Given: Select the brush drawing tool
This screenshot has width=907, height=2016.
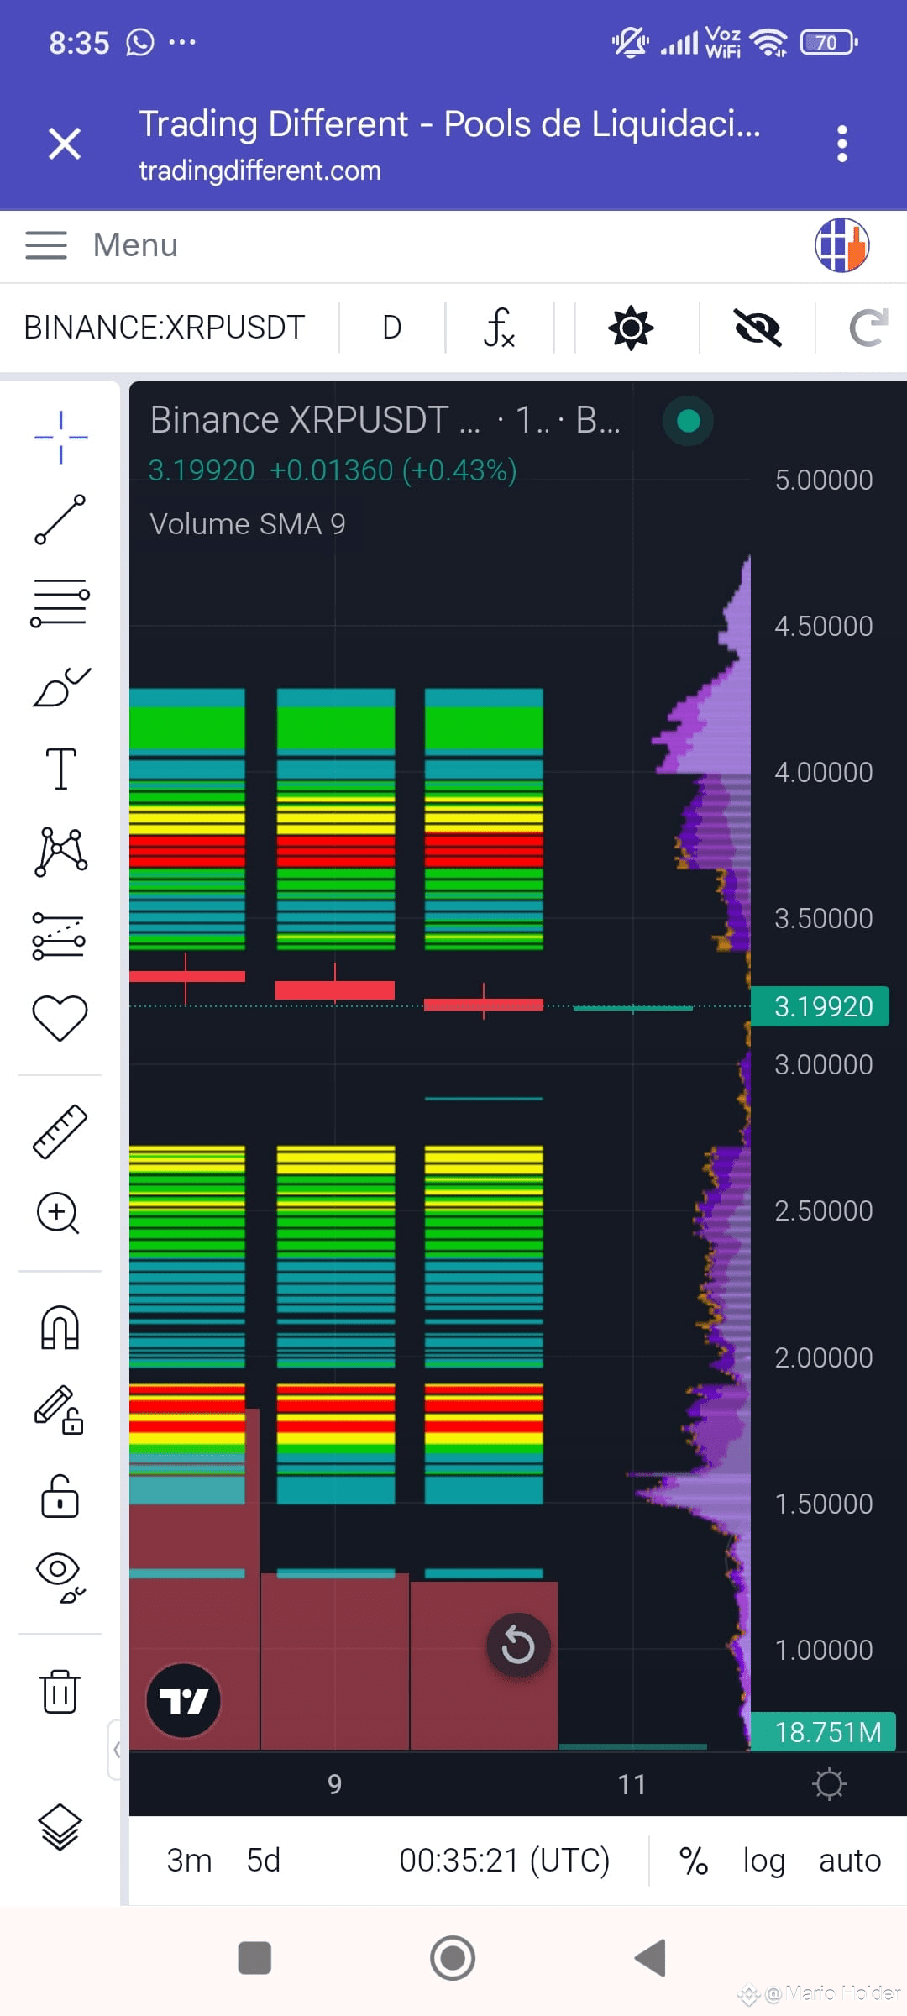Looking at the screenshot, I should [x=60, y=685].
